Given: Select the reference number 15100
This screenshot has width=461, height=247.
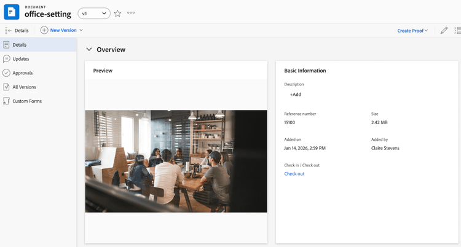Looking at the screenshot, I should click(290, 122).
